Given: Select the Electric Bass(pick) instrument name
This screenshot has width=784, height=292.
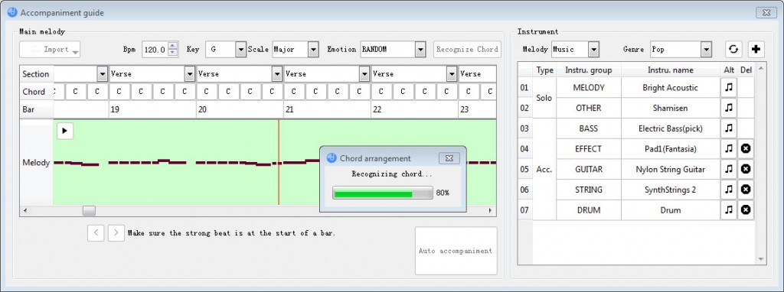Looking at the screenshot, I should pos(671,128).
